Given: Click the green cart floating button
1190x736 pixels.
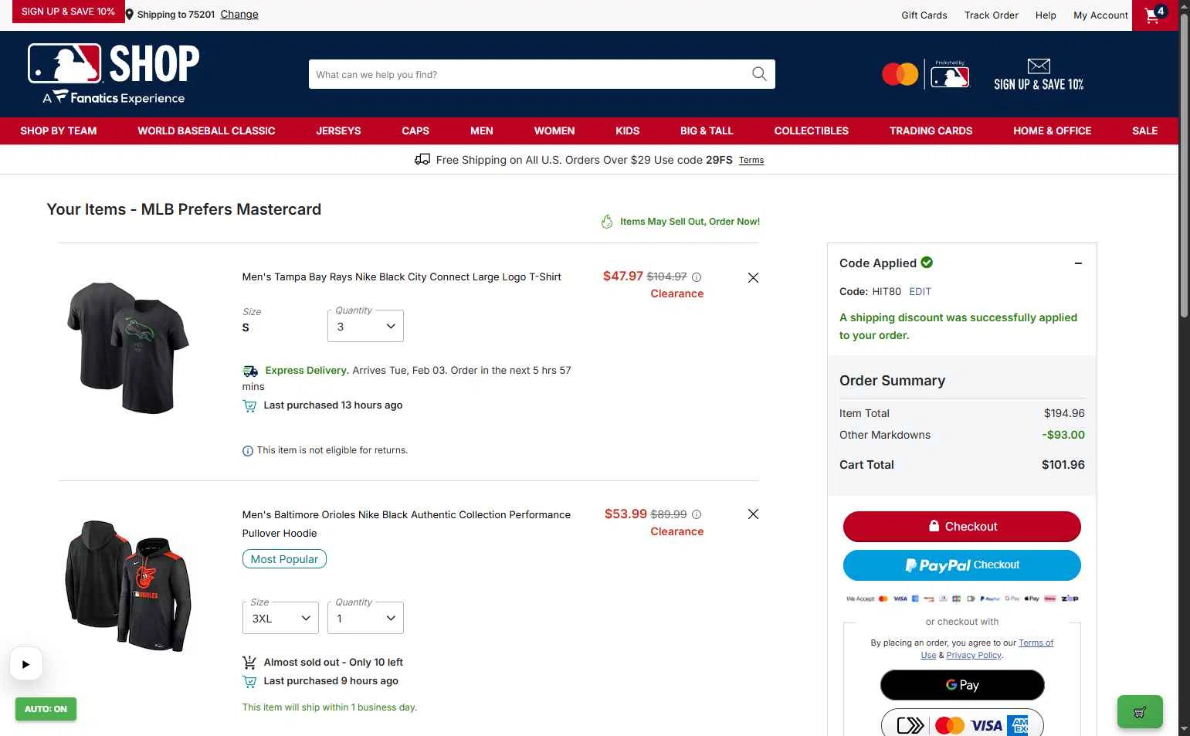Looking at the screenshot, I should tap(1140, 712).
